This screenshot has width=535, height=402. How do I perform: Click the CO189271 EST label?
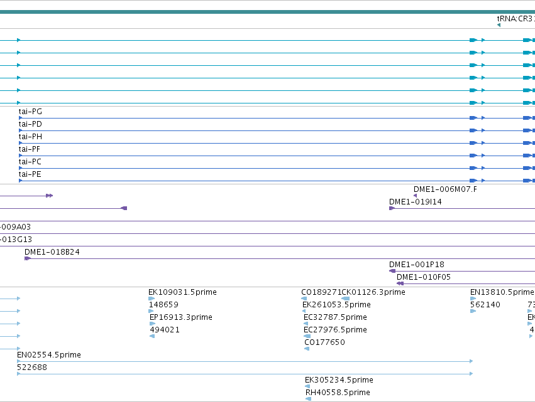tap(321, 292)
